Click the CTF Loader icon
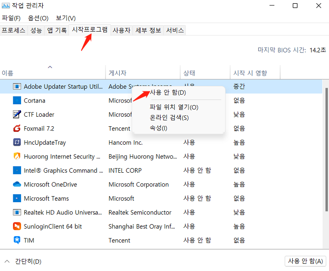 [x=17, y=114]
